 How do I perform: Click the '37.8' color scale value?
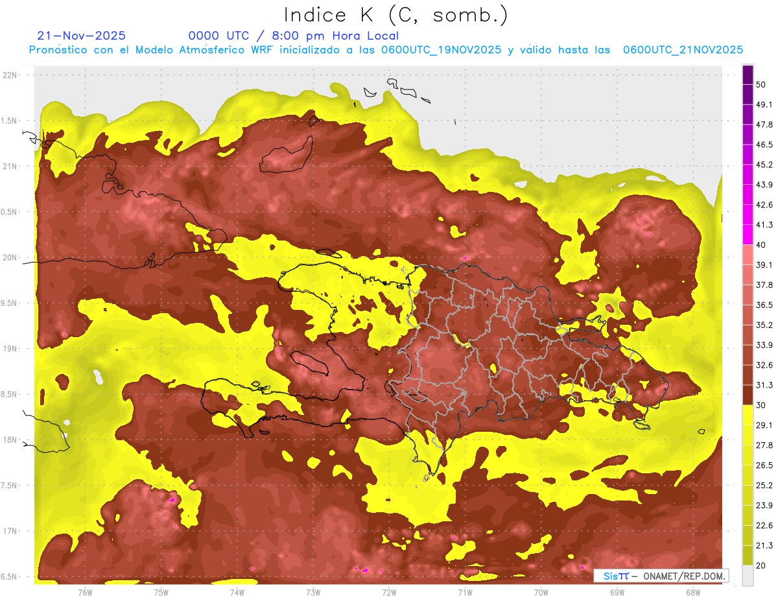coord(764,285)
